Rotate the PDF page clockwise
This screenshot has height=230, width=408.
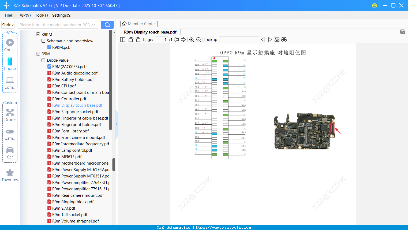tap(138, 39)
